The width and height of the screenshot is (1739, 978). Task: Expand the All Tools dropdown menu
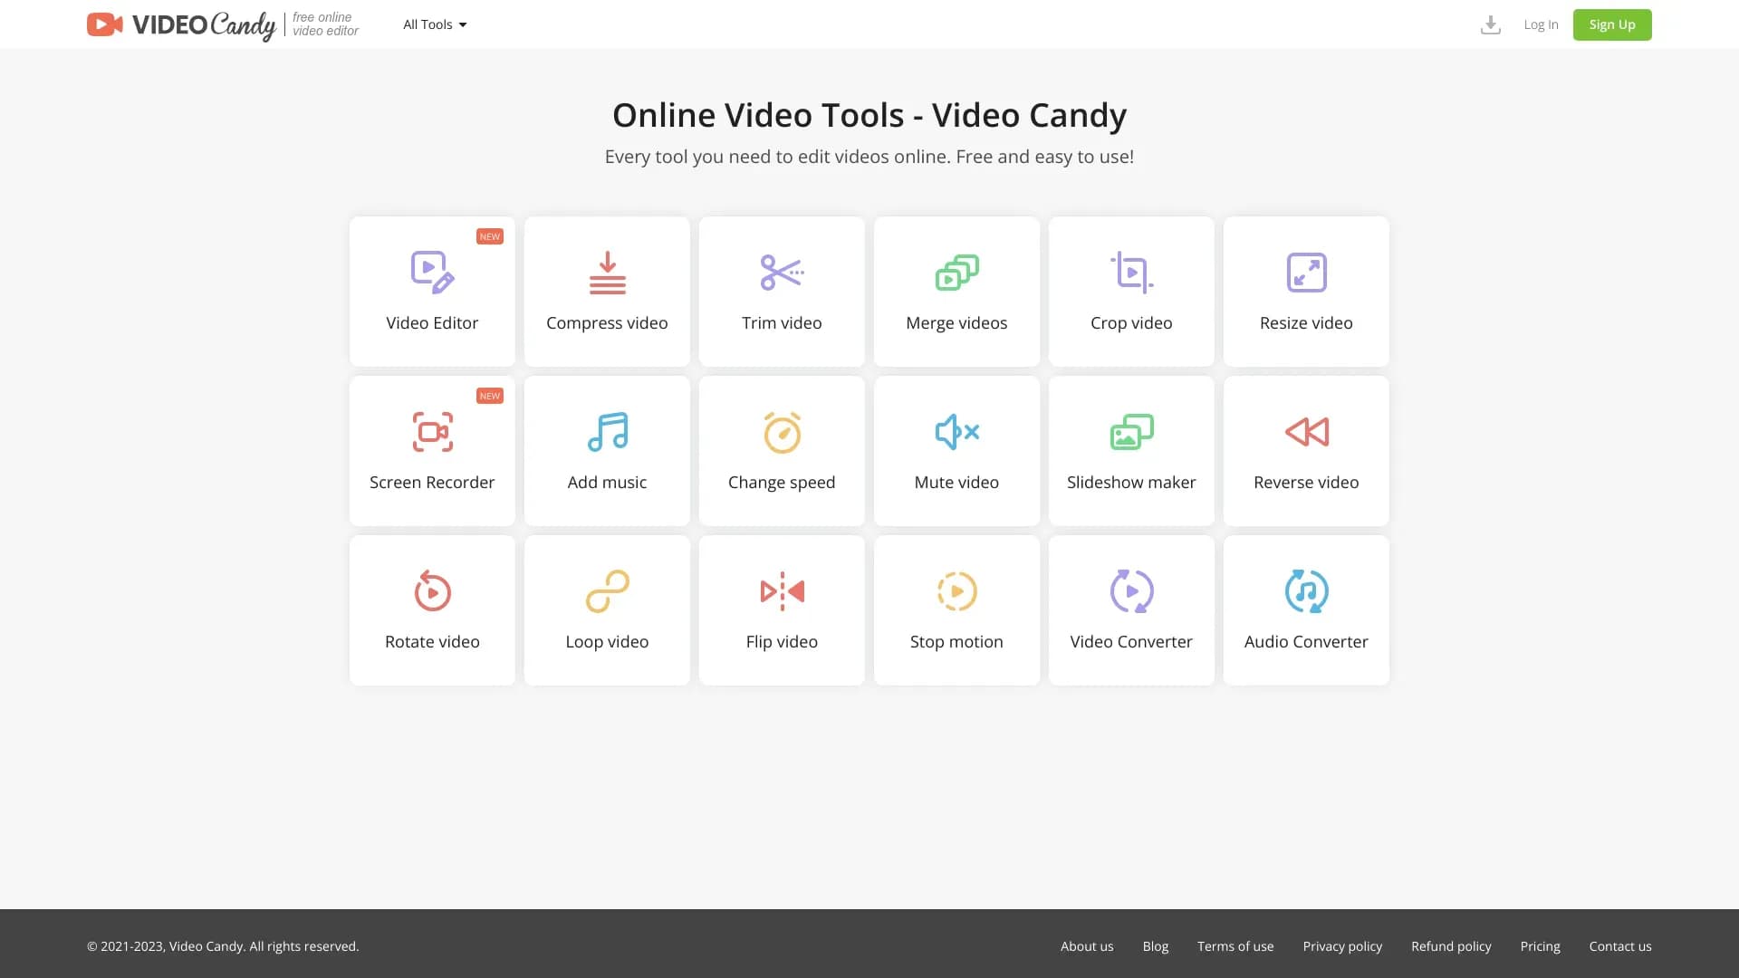(x=435, y=24)
